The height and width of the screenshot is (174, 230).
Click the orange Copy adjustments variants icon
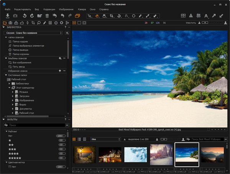78,16
